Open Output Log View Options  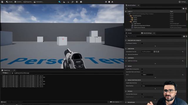point(116,102)
